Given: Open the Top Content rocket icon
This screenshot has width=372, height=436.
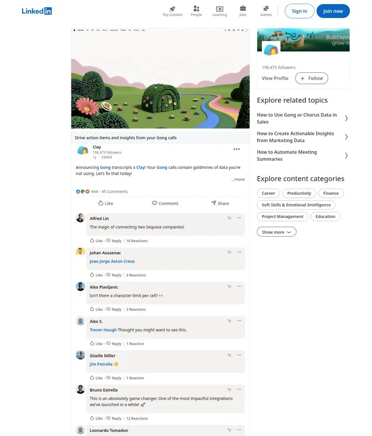Looking at the screenshot, I should tap(173, 9).
